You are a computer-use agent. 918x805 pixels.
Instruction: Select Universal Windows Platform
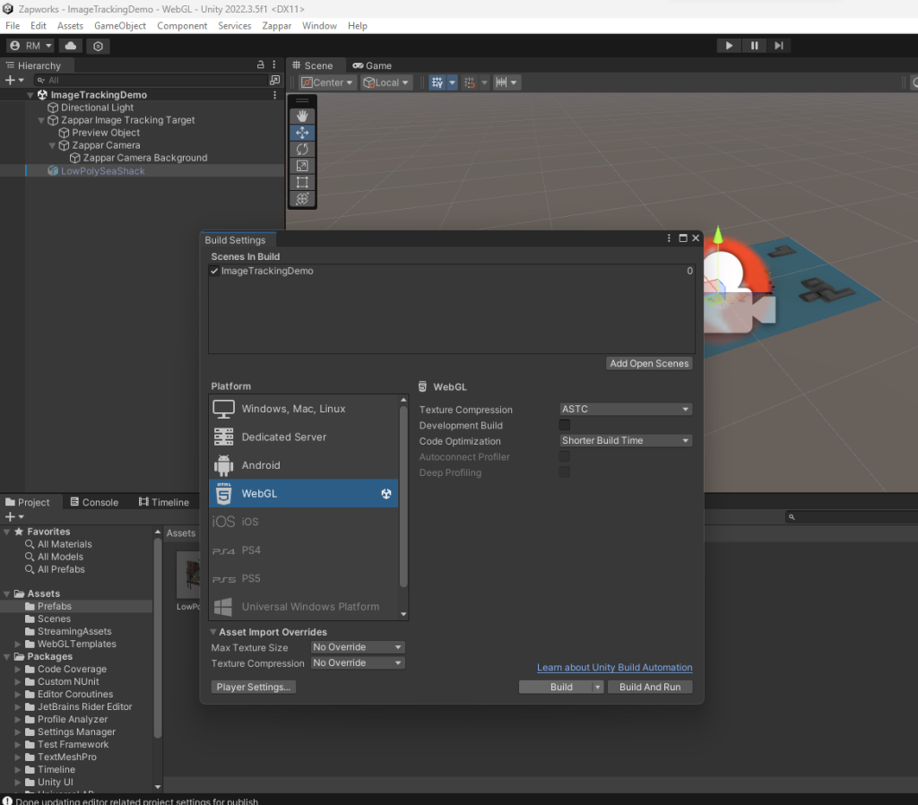click(x=303, y=607)
